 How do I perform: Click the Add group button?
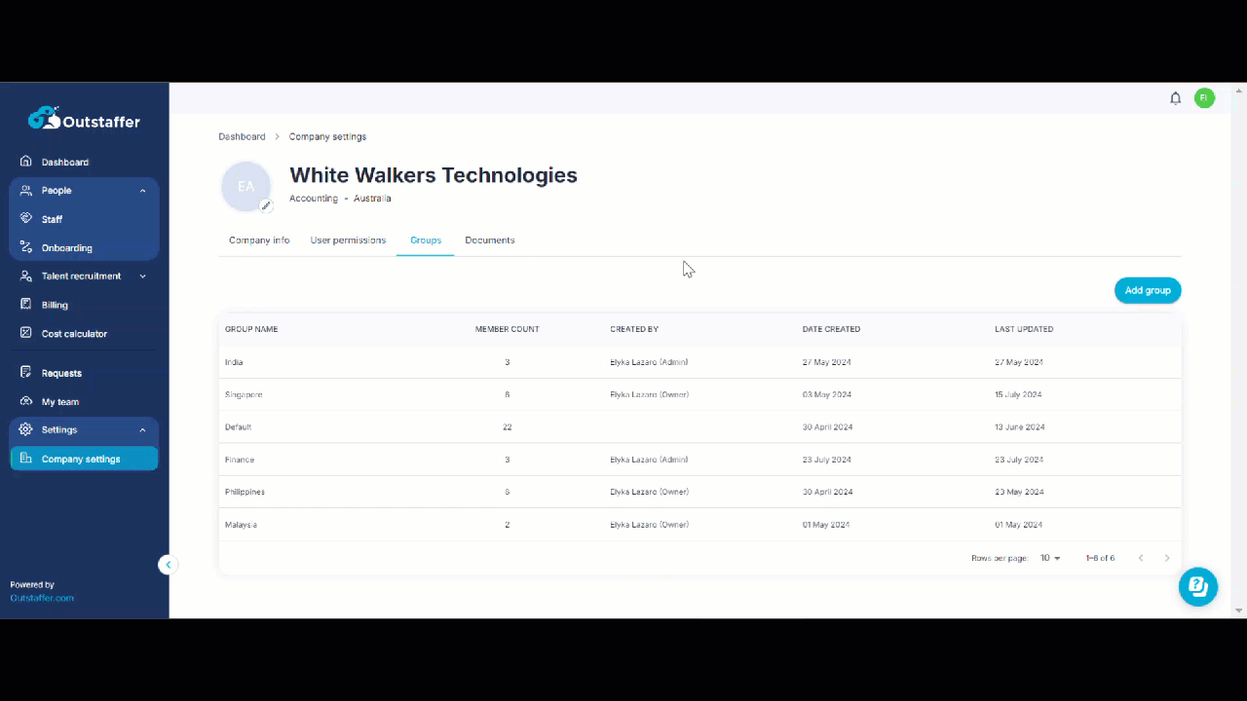coord(1148,290)
